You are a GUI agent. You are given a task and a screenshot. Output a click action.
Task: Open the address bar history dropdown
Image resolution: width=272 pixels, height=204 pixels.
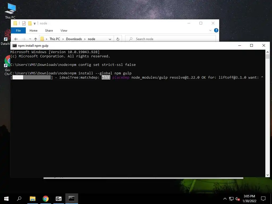110,39
